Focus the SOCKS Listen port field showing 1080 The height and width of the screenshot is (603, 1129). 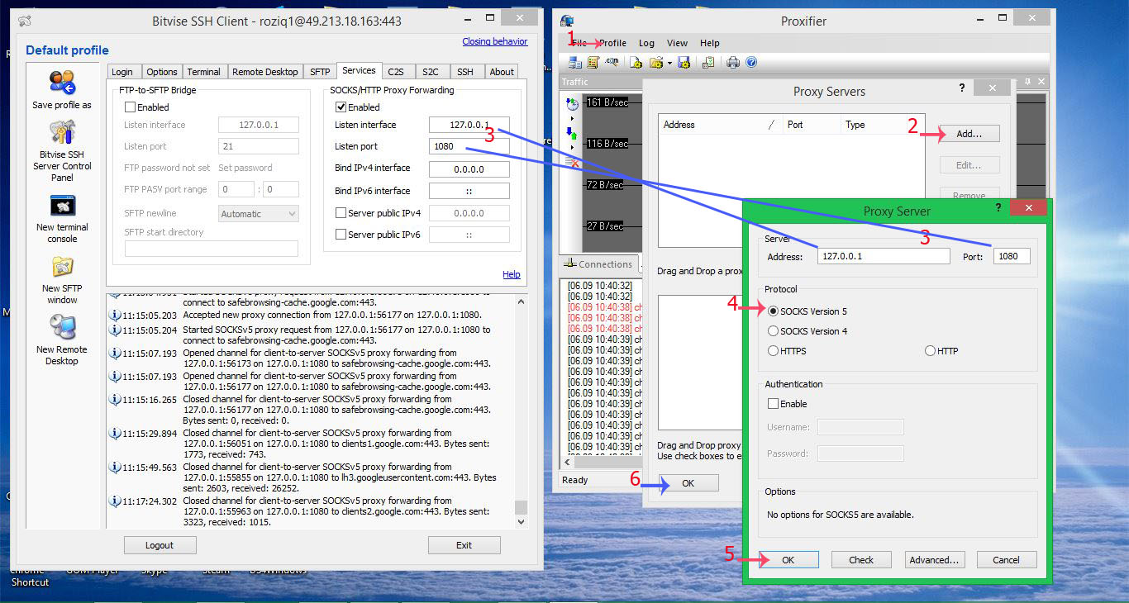point(469,146)
